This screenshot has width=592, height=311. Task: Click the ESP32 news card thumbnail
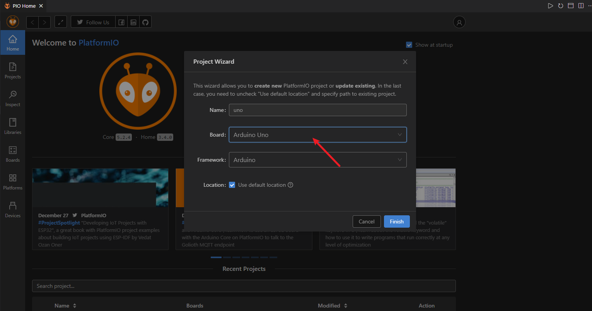click(100, 188)
